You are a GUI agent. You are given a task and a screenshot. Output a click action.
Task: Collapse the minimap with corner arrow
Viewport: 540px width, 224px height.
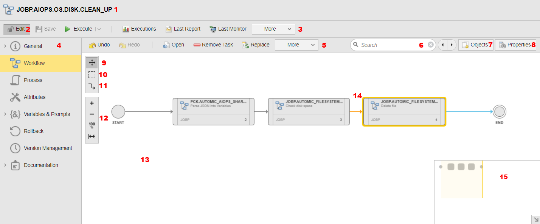tap(535, 219)
